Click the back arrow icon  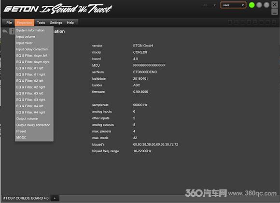click(x=5, y=31)
